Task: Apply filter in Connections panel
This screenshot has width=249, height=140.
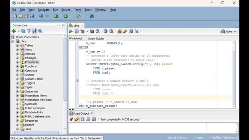Action: [x=29, y=31]
